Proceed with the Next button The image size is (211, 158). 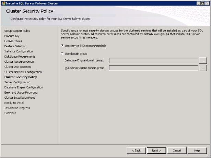[156, 150]
